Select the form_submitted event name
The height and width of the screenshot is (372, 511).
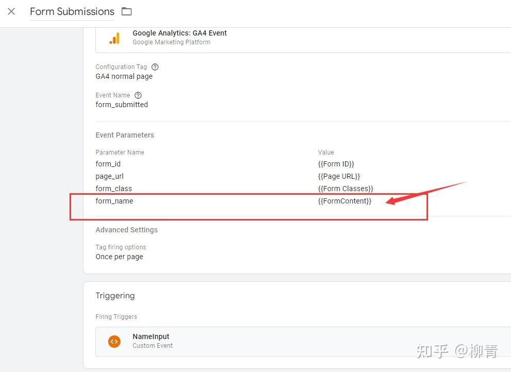pos(122,104)
